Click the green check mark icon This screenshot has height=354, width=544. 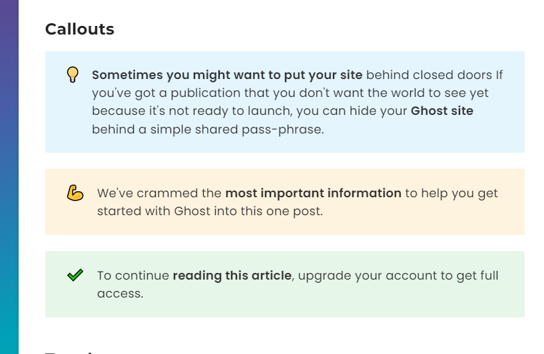[75, 275]
